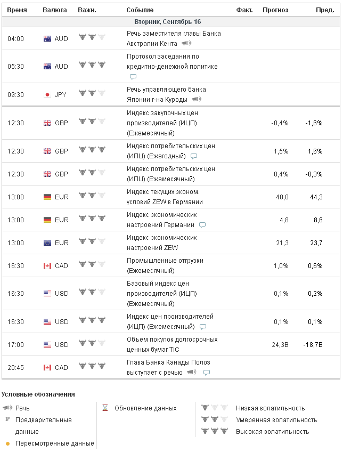
Task: Click the Прогноз column header
Action: tap(275, 10)
